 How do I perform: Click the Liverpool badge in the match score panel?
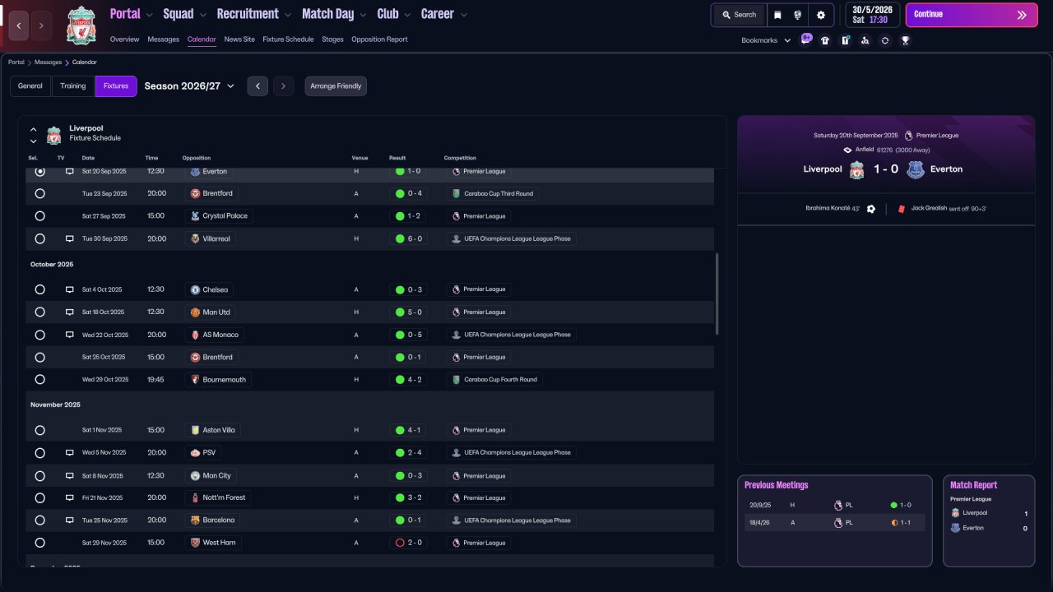click(856, 169)
